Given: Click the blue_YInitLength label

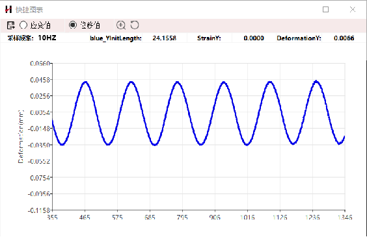Looking at the screenshot, I should [116, 38].
